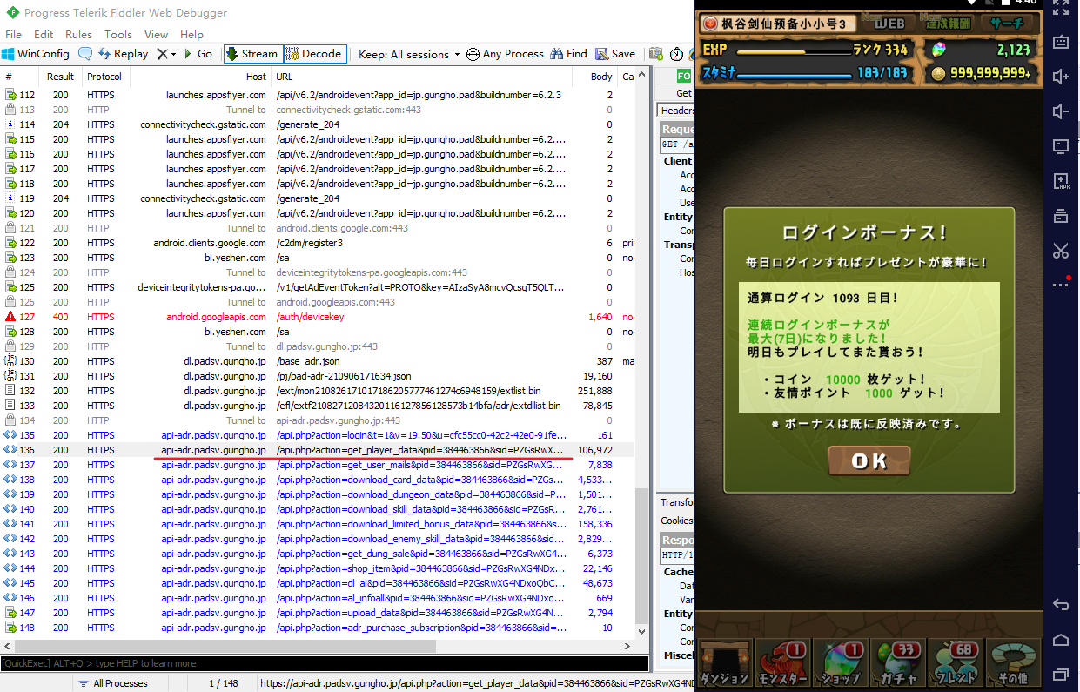
Task: Click the emulator volume up icon
Action: tap(1060, 77)
